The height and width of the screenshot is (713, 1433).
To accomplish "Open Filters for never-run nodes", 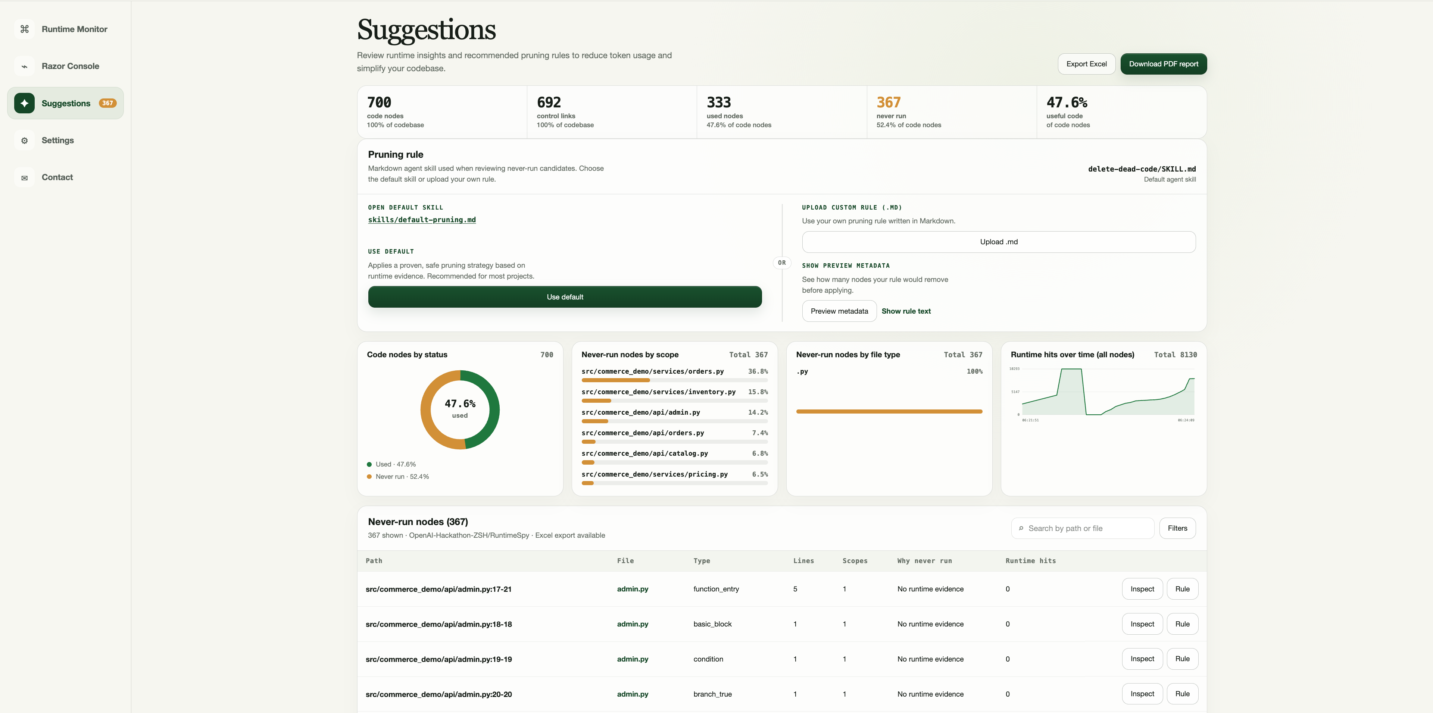I will (1177, 528).
